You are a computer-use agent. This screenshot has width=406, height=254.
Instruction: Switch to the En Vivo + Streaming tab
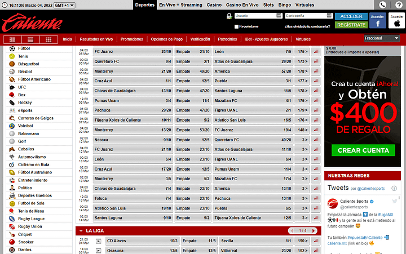tap(180, 5)
